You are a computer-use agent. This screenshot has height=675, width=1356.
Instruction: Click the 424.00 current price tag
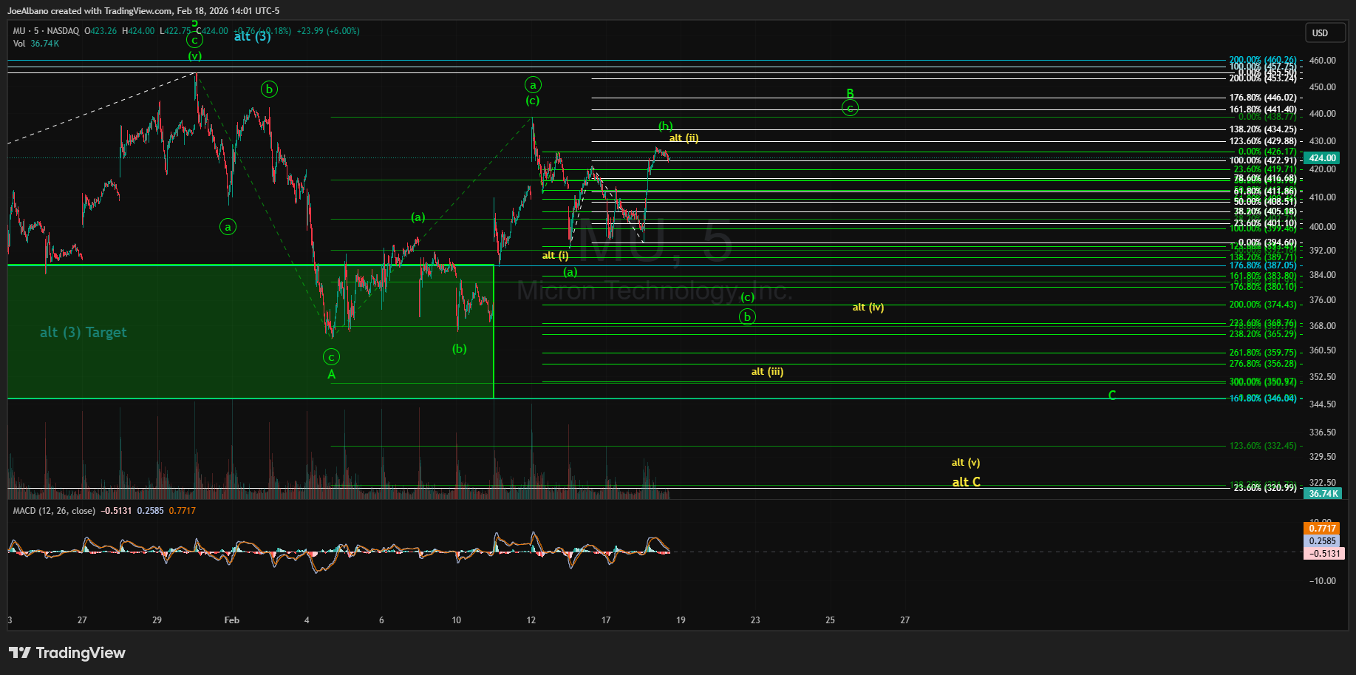click(1323, 158)
